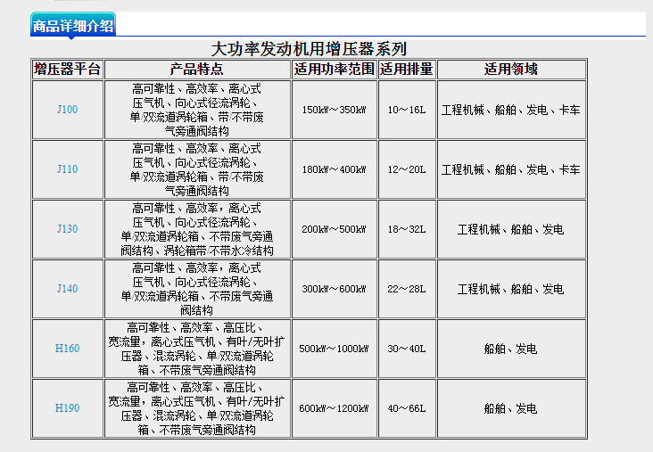Open the H160 platform link
This screenshot has width=653, height=452.
68,349
